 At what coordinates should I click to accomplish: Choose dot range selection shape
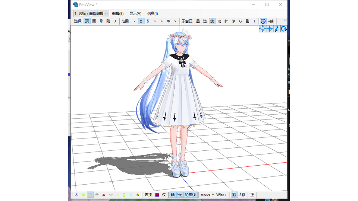point(134,21)
